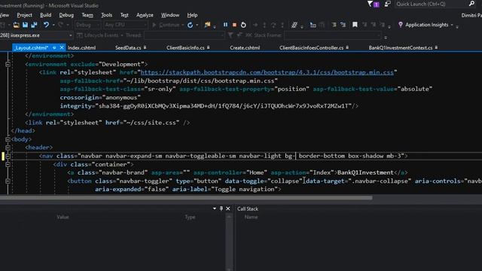Viewport: 482px width, 271px height.
Task: Click the Application Insights label
Action: (427, 25)
